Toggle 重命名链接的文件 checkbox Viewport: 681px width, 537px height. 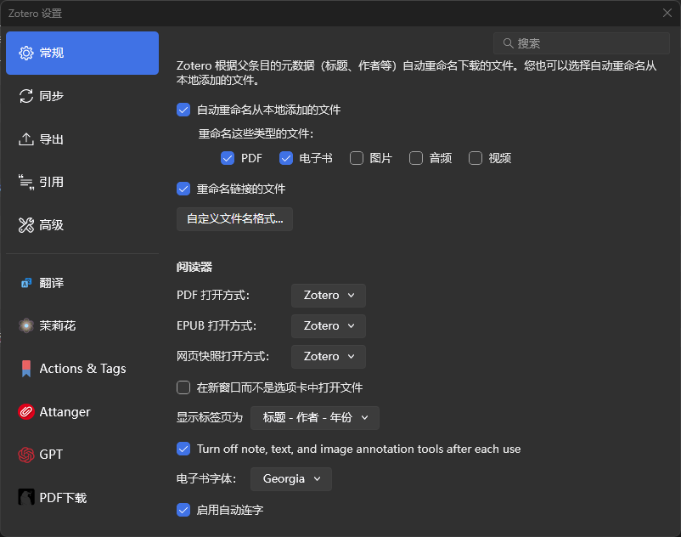tap(183, 189)
